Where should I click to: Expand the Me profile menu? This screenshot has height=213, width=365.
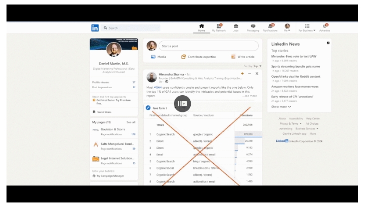point(287,28)
